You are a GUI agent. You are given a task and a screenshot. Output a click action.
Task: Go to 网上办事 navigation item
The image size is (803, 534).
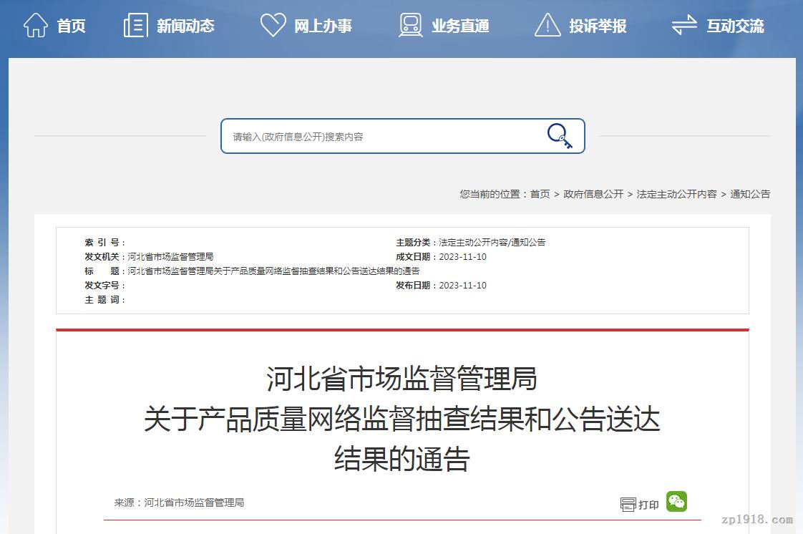pos(323,26)
